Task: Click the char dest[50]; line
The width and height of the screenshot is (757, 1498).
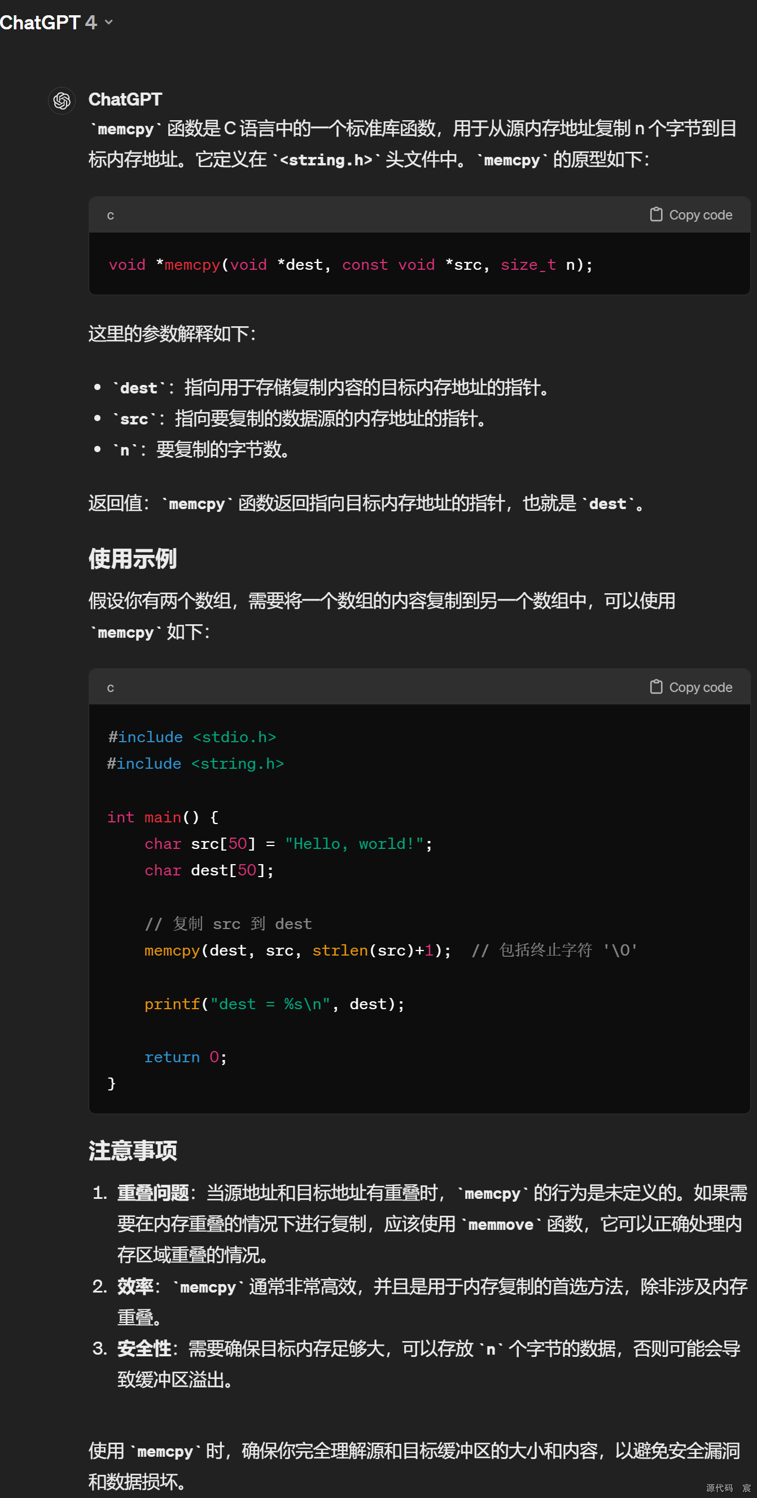Action: pos(209,870)
